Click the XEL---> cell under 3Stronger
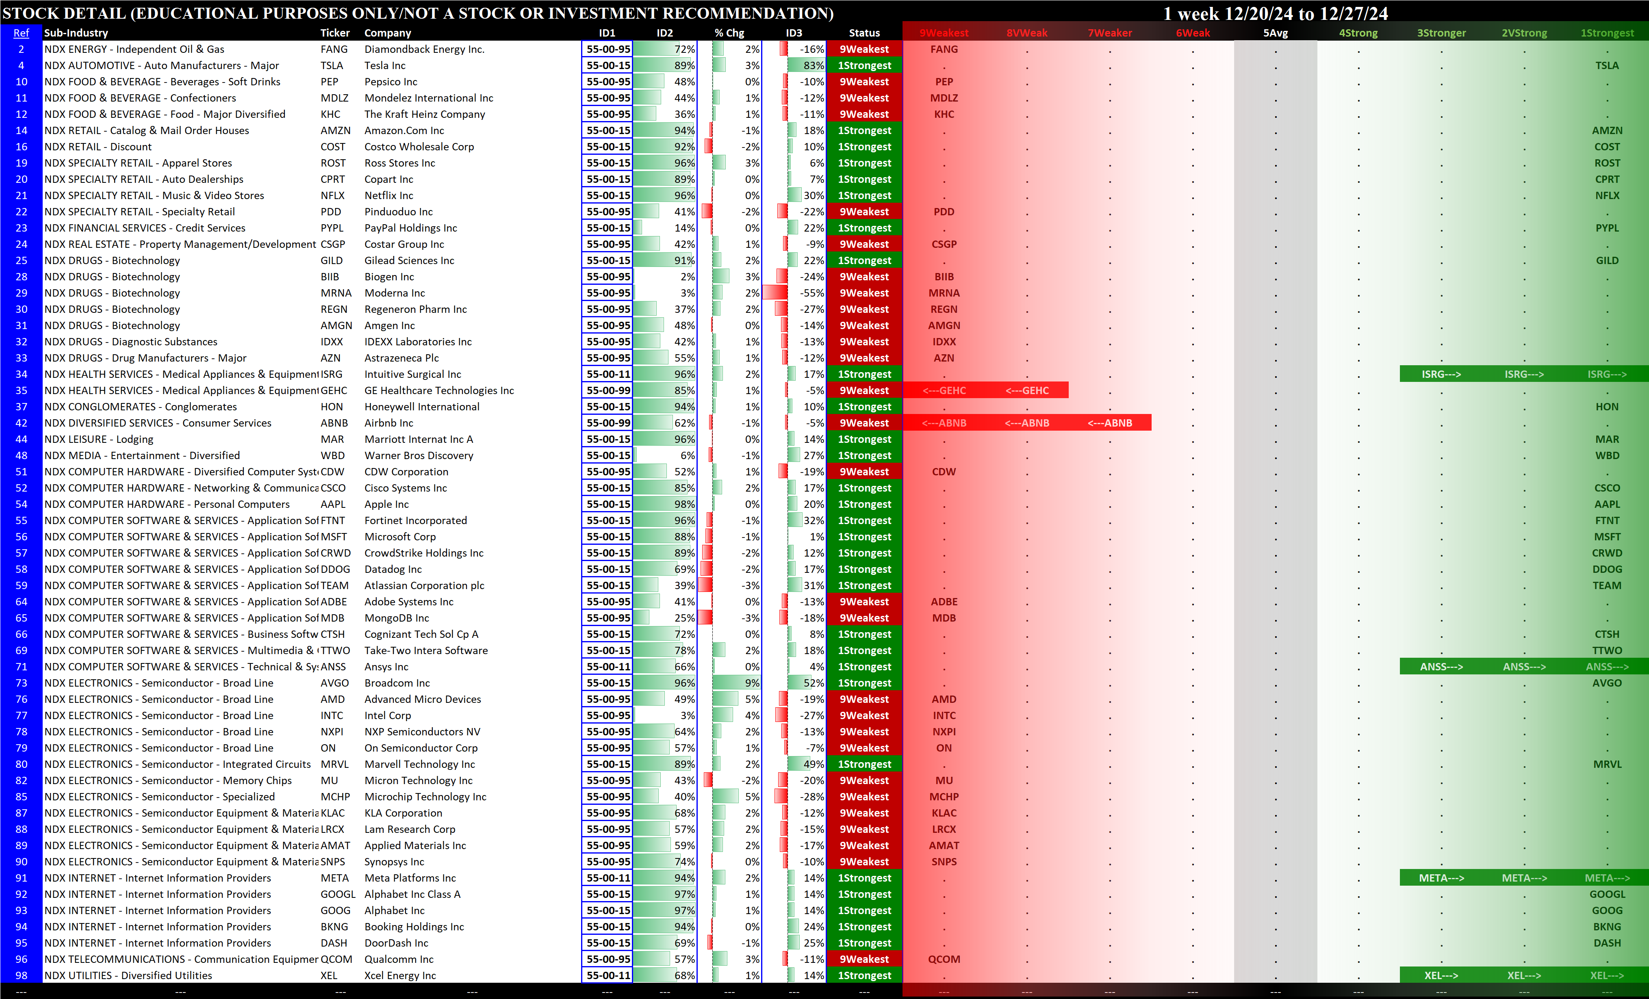Viewport: 1649px width, 999px height. (x=1441, y=975)
